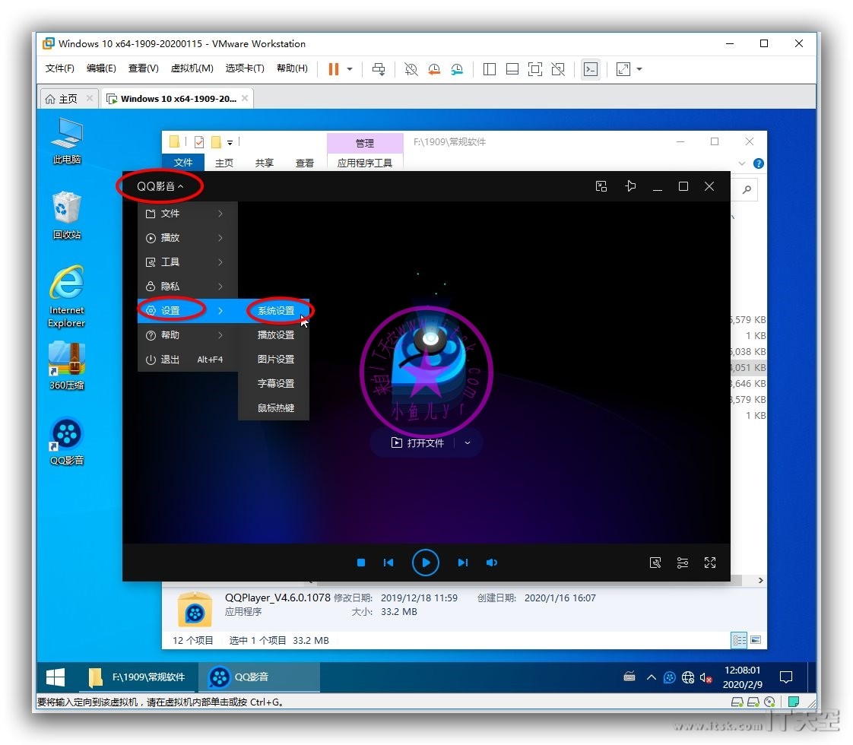The height and width of the screenshot is (745, 853).
Task: Take a snapshot with the VMware toolbar icon
Action: (411, 69)
